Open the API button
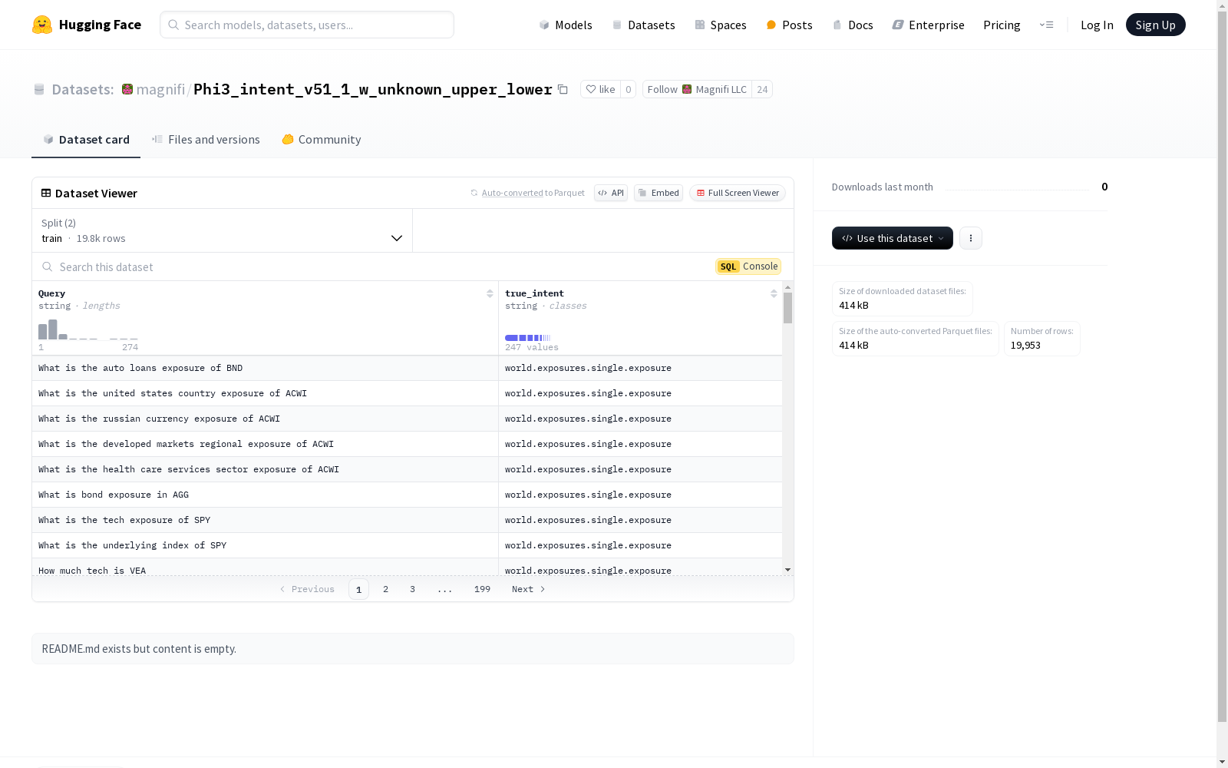The image size is (1228, 768). pos(611,193)
